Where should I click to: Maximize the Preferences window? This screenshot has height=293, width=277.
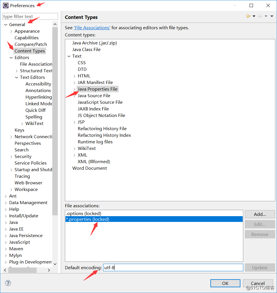click(251, 5)
